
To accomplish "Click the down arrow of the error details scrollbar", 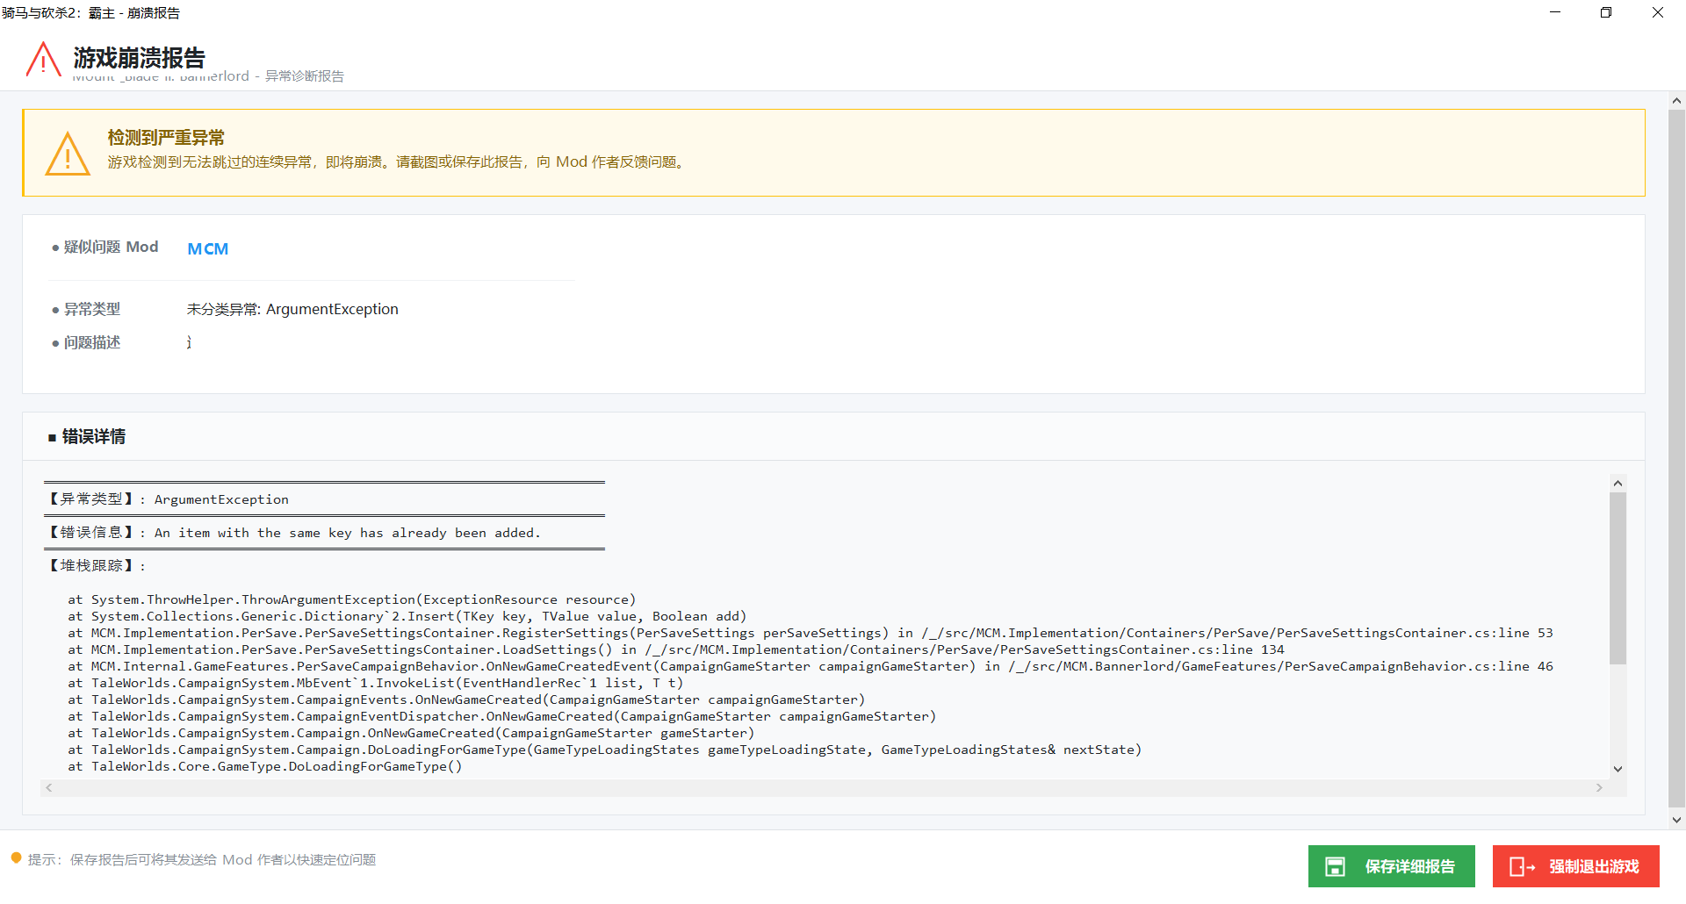I will pos(1618,769).
